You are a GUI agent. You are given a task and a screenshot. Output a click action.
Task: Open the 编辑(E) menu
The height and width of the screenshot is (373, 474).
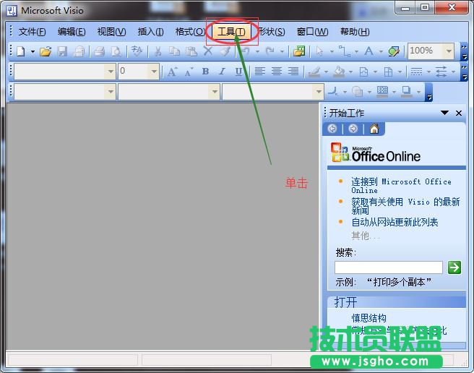72,32
